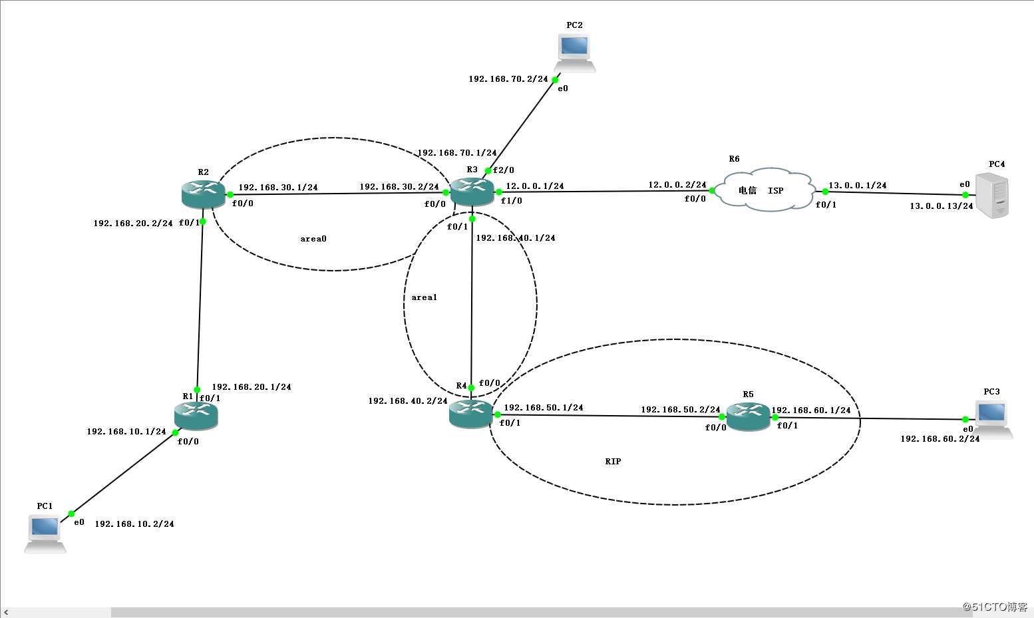1034x618 pixels.
Task: Select the PC1 computer icon
Action: click(45, 534)
